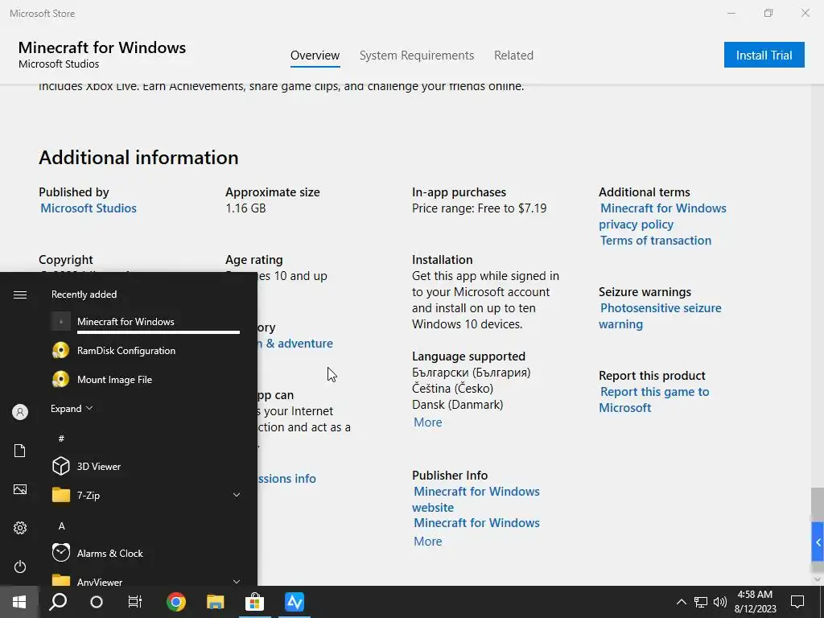Open Alarms & Clock app
This screenshot has height=618, width=824.
pyautogui.click(x=146, y=554)
